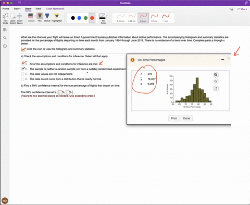Expand the Eraser options arrow
Image resolution: width=250 pixels, height=205 pixels.
tap(35, 16)
